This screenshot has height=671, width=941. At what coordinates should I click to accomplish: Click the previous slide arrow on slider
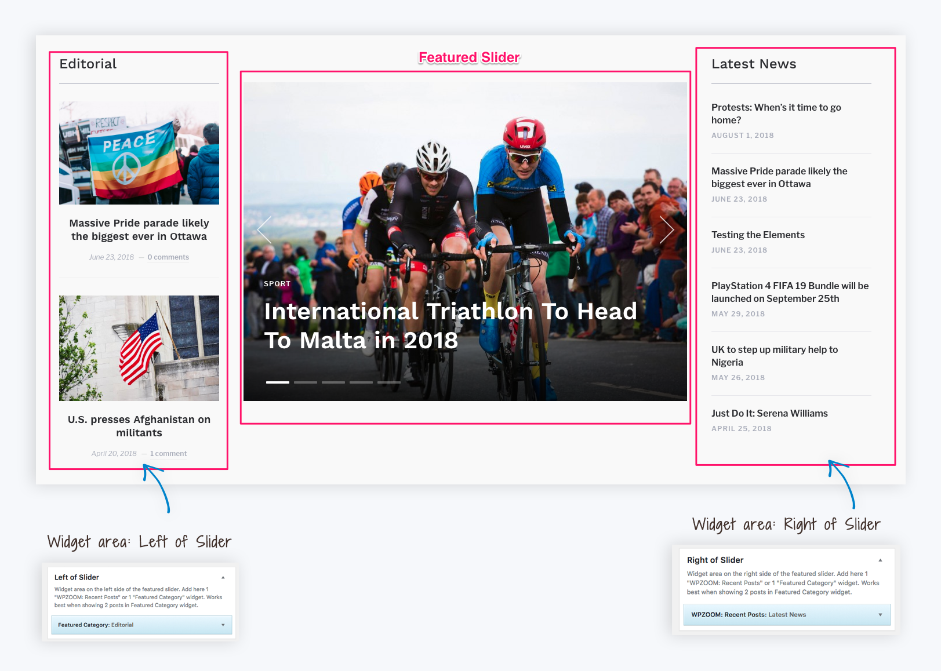tap(264, 230)
